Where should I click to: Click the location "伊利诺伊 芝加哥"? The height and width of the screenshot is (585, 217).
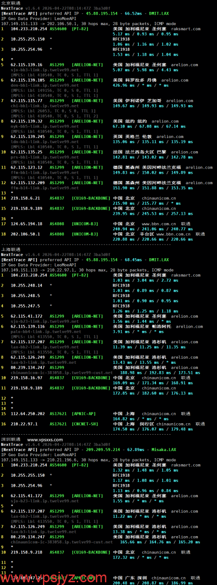point(143,101)
